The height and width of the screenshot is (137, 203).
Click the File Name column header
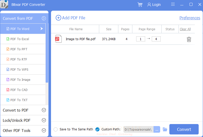(x=76, y=29)
